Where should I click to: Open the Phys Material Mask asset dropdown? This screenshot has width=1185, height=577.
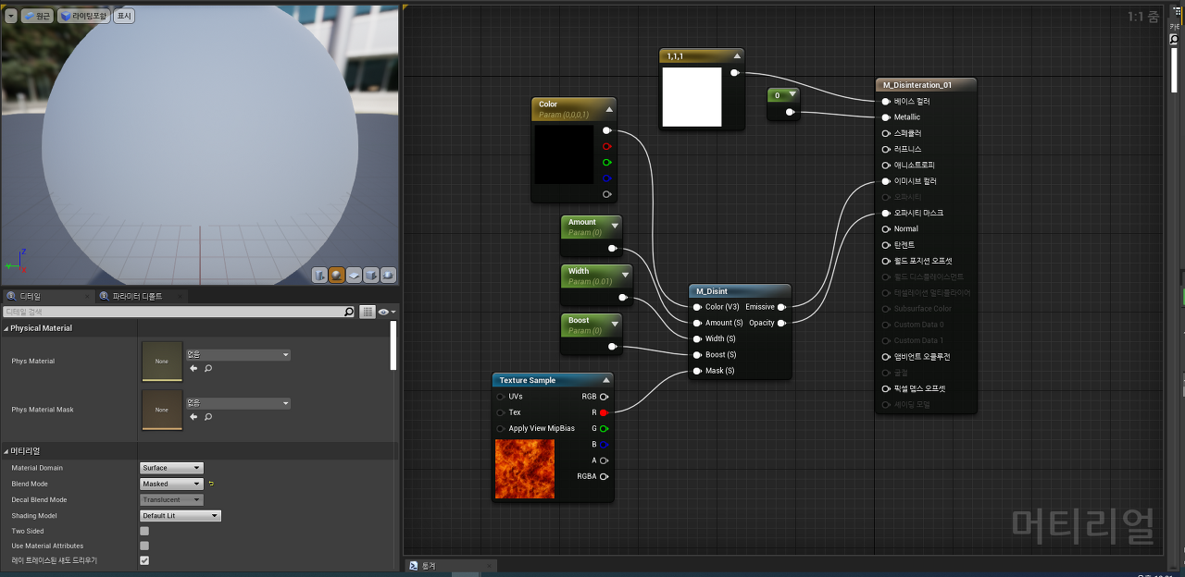239,403
